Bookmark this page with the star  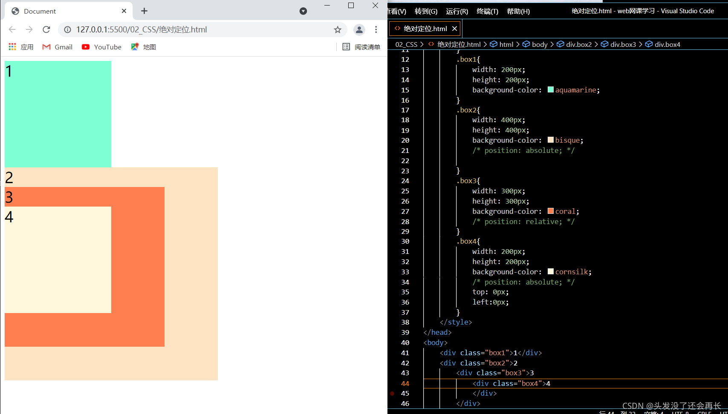click(338, 29)
